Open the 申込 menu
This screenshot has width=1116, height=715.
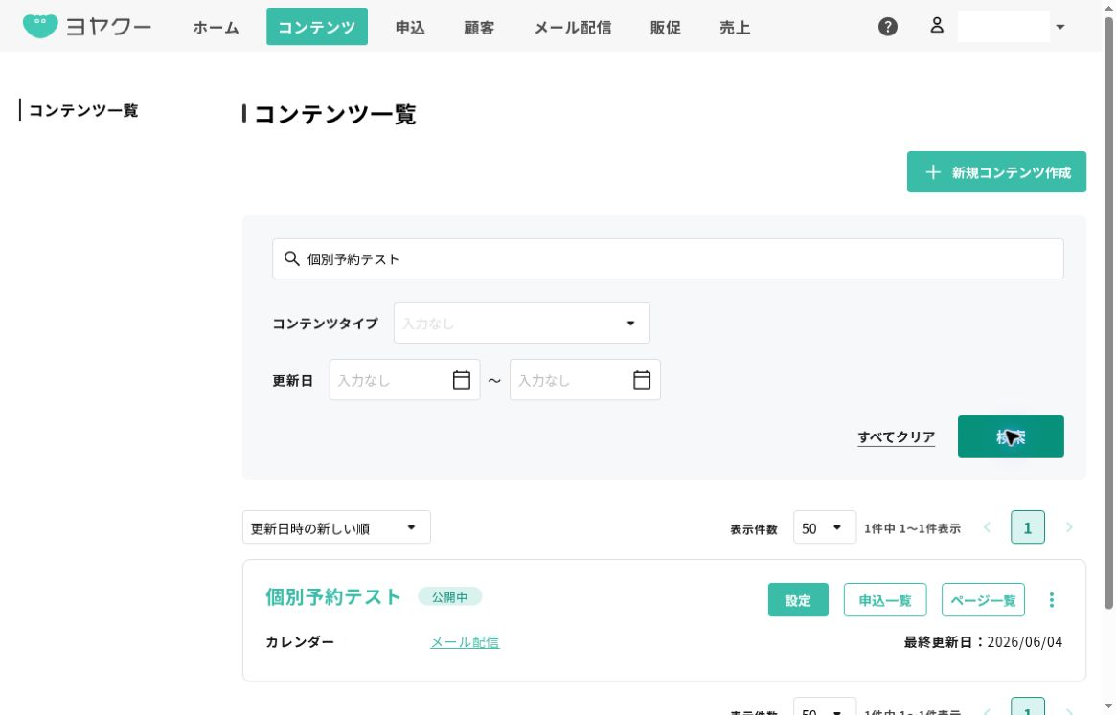[x=410, y=27]
